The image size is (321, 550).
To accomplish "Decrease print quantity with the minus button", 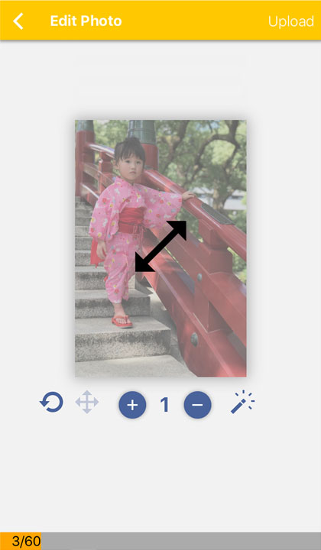I will [x=197, y=405].
